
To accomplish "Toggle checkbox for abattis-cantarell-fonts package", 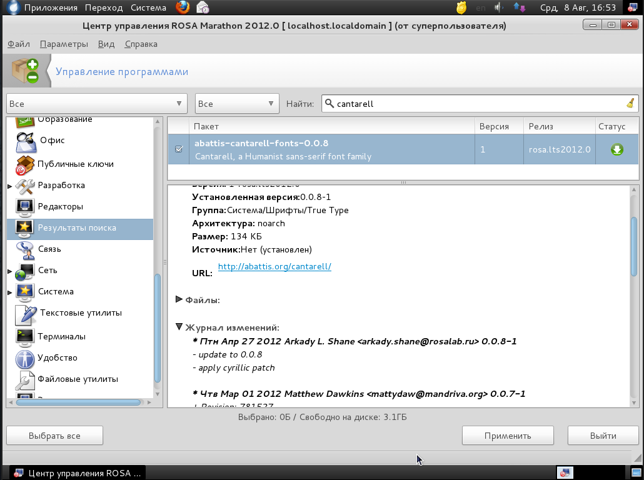I will pyautogui.click(x=179, y=149).
